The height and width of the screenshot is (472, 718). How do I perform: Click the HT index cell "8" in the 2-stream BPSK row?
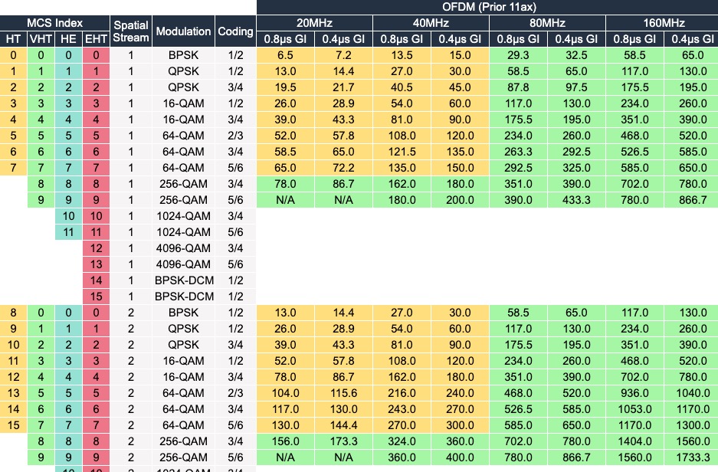pyautogui.click(x=13, y=313)
